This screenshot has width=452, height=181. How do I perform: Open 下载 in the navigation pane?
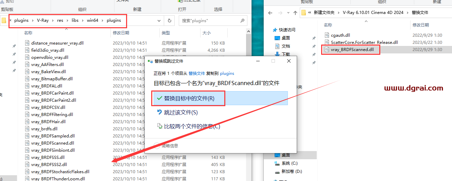286,54
